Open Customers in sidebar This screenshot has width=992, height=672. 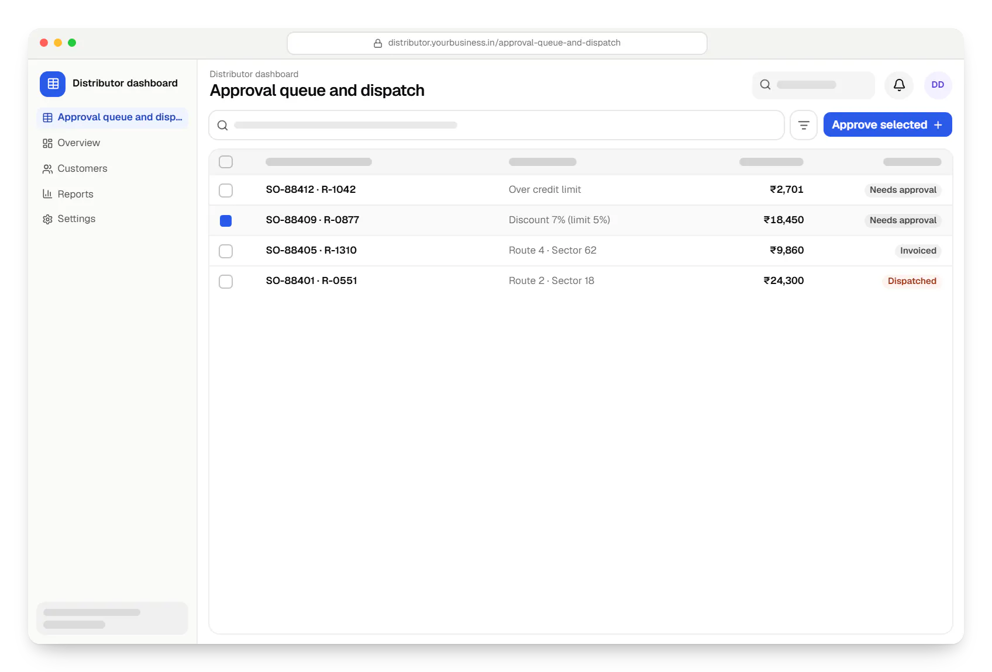point(112,169)
